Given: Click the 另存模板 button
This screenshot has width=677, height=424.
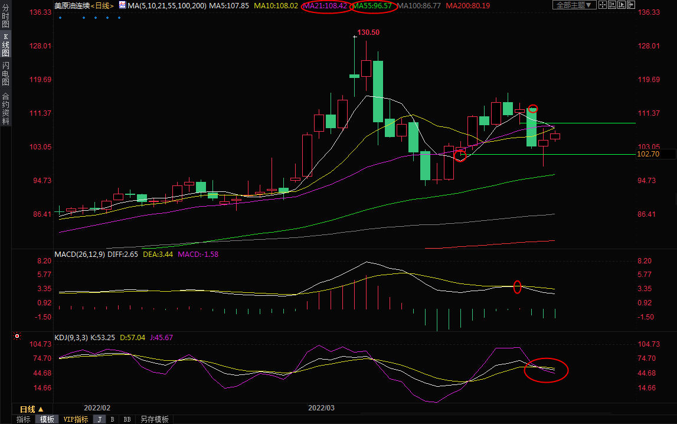Looking at the screenshot, I should click(155, 419).
